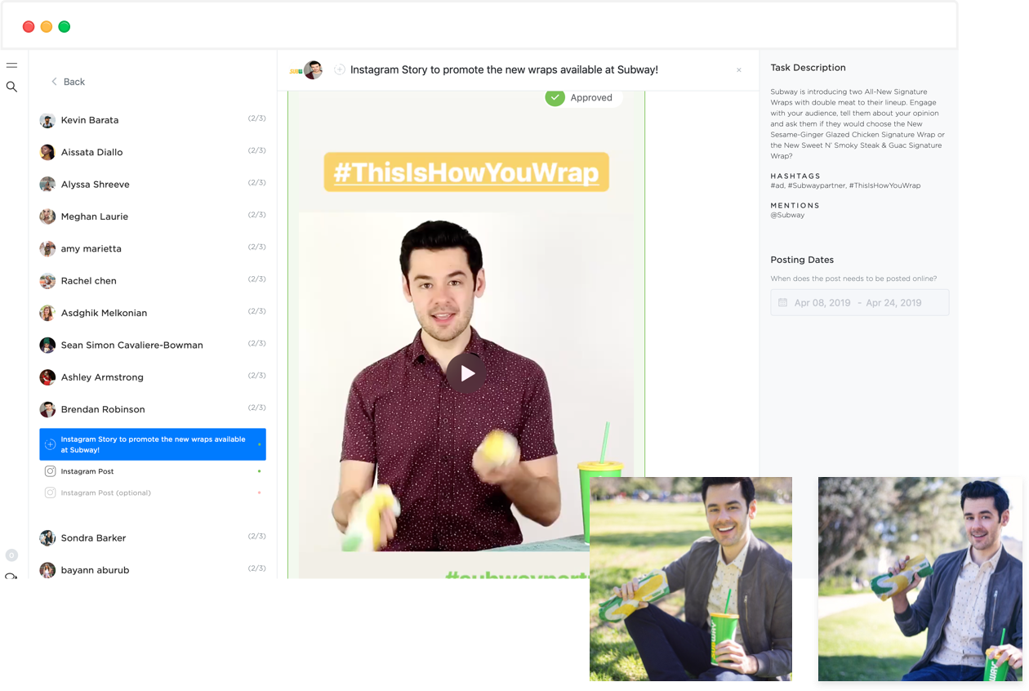Expand Sean Simon Cavaliere-Bowman's tasks

click(x=153, y=345)
